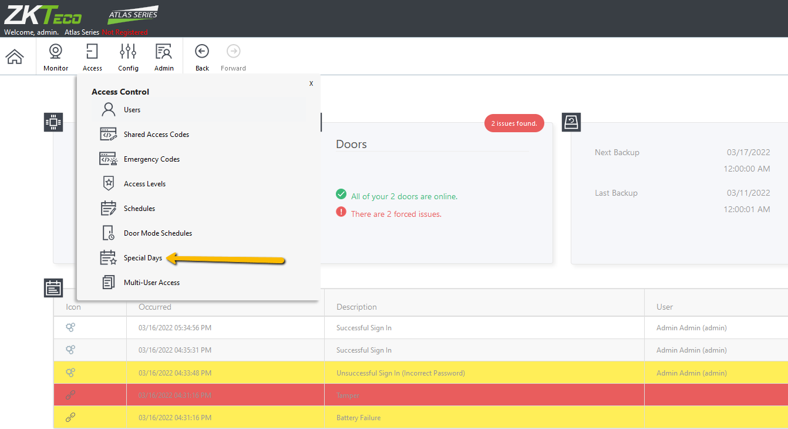Select the Tamper event row
Screen dimensions: 788x429
point(420,395)
